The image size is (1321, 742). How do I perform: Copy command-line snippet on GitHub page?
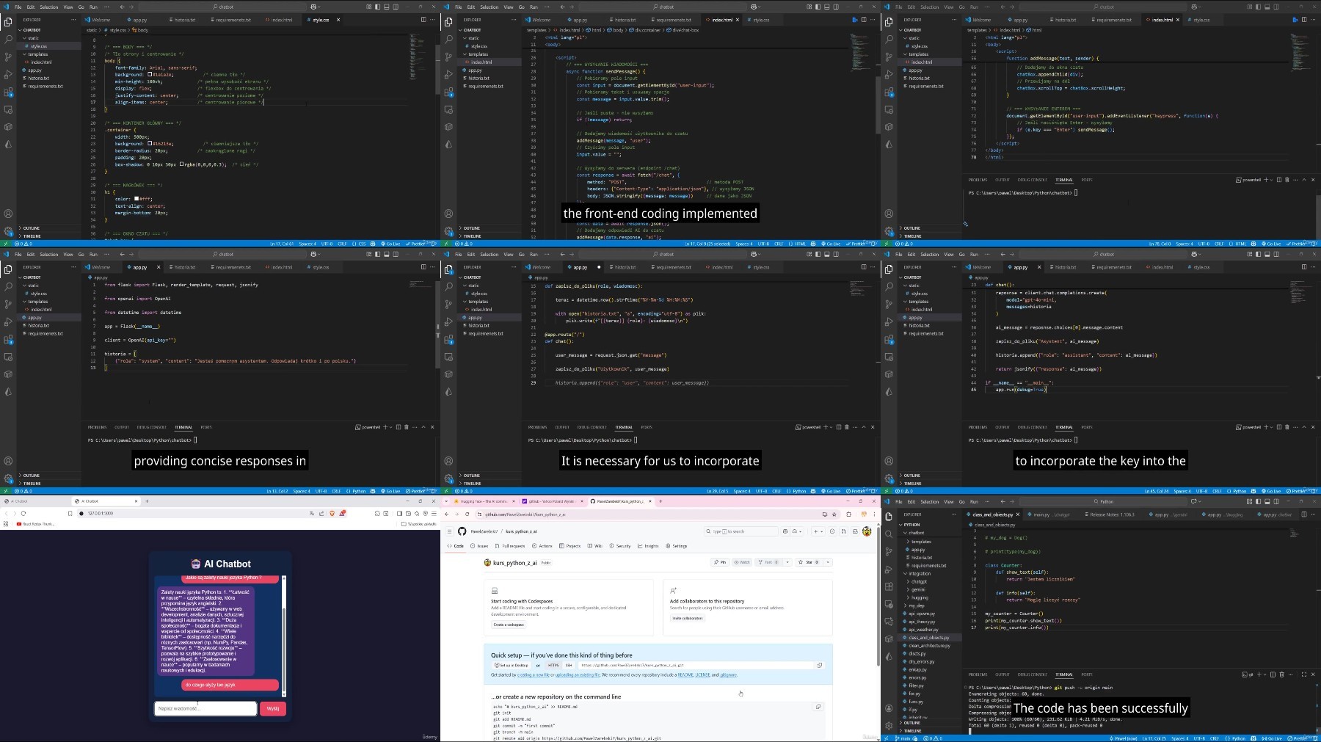click(x=818, y=707)
